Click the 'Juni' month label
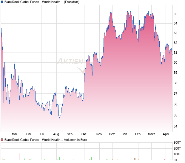Image resolution: width=185 pixels, height=163 pixels. point(28,134)
